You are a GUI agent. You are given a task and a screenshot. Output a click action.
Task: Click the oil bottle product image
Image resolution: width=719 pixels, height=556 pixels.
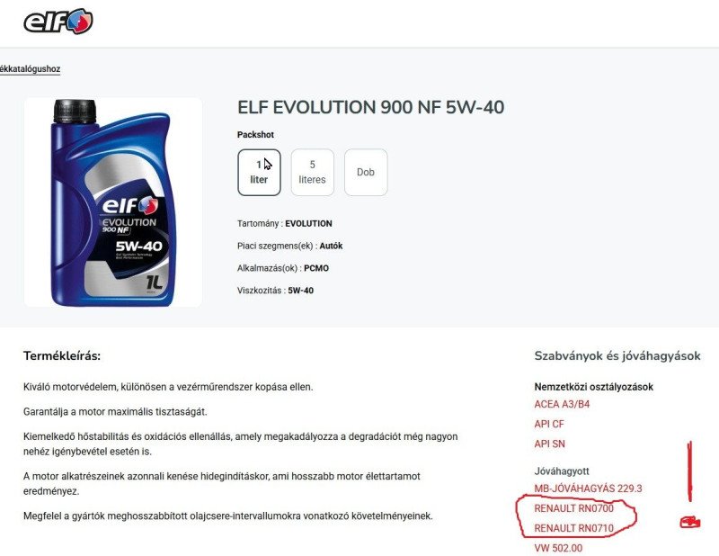pos(113,202)
